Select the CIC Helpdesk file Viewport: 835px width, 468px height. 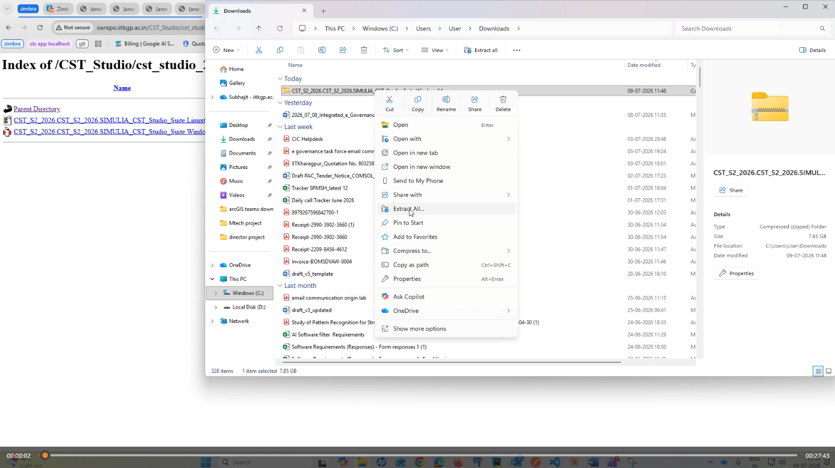pyautogui.click(x=307, y=139)
